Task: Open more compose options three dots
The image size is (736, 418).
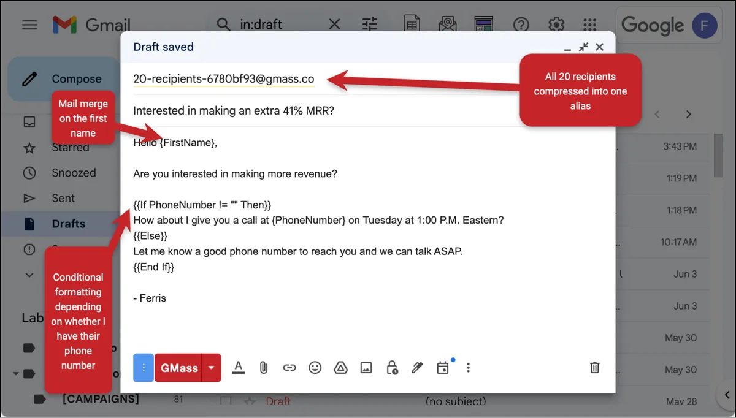Action: tap(469, 368)
